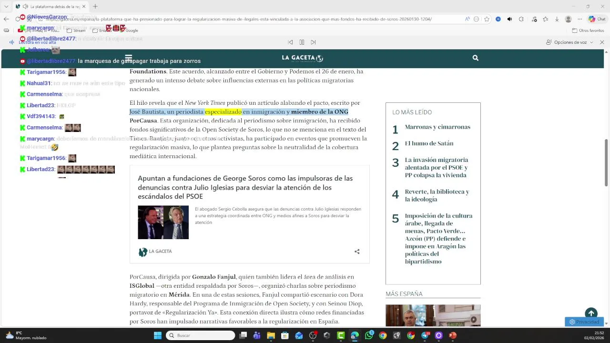Click chat username Tarigamar1956 first message
The height and width of the screenshot is (343, 610).
pos(46,72)
